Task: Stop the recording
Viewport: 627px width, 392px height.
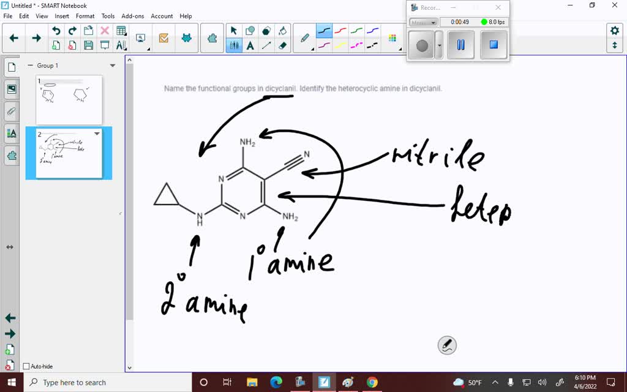Action: pyautogui.click(x=494, y=44)
